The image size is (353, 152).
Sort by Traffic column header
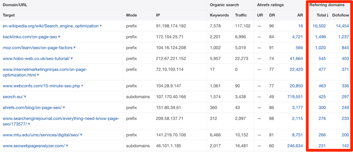[x=241, y=15]
